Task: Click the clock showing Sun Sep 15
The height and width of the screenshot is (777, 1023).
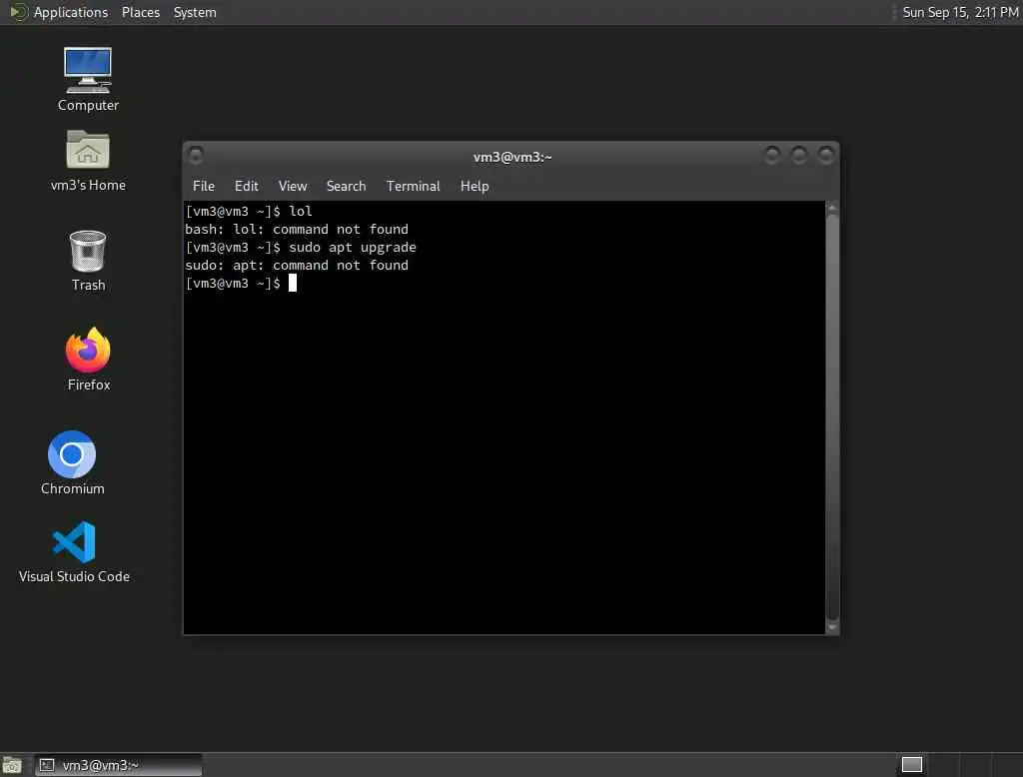Action: coord(960,12)
